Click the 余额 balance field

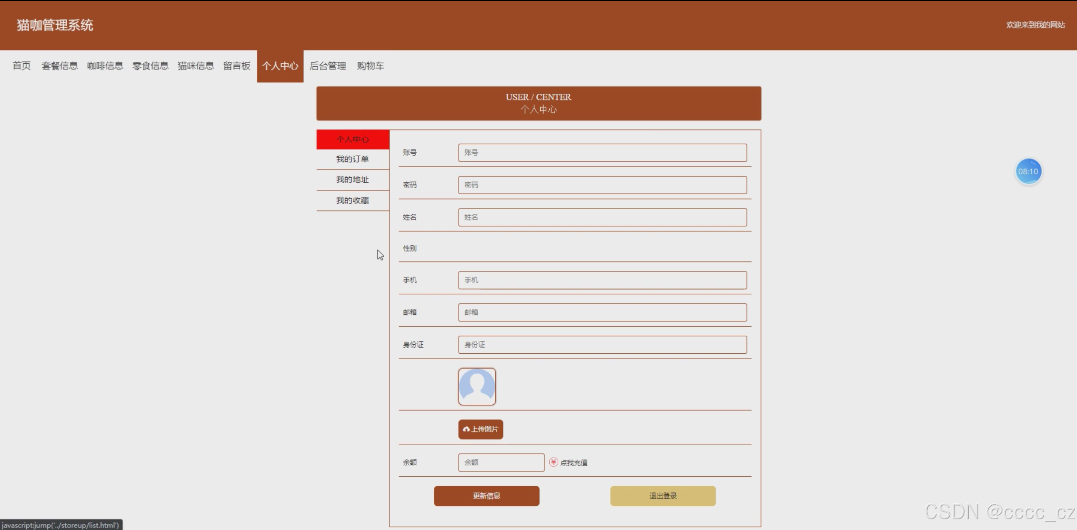tap(501, 462)
